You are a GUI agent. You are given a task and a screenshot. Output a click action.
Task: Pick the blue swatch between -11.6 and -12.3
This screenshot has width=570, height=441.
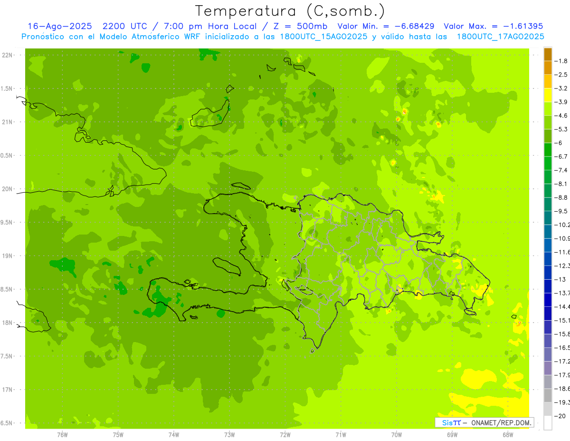(548, 259)
